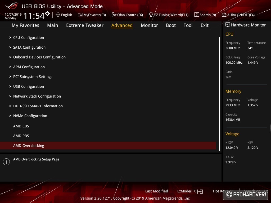The image size is (271, 203).
Task: Click the 11:54 clock display
Action: (34, 16)
